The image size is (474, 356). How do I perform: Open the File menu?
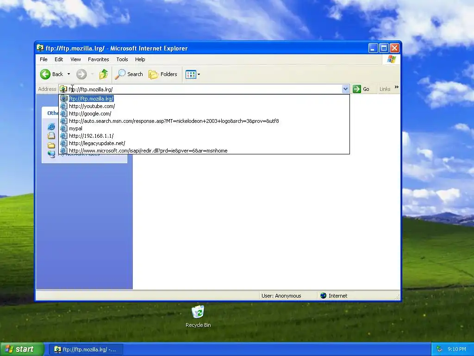click(44, 59)
